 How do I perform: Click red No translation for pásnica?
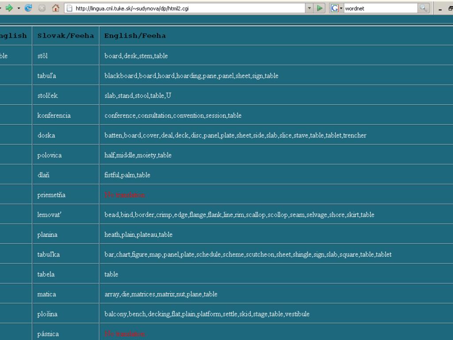click(124, 334)
